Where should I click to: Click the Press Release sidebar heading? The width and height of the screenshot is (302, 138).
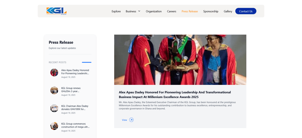click(61, 42)
